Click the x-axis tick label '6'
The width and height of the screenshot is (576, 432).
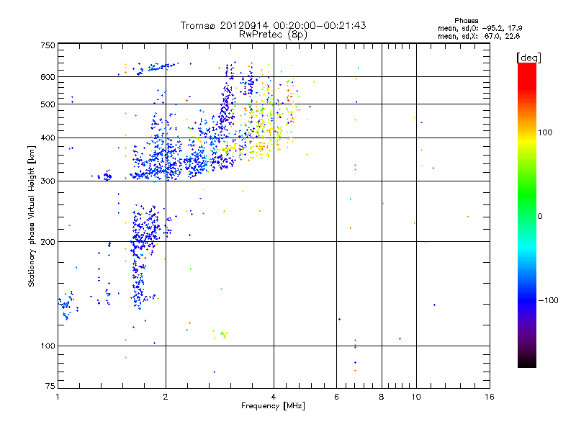336,397
